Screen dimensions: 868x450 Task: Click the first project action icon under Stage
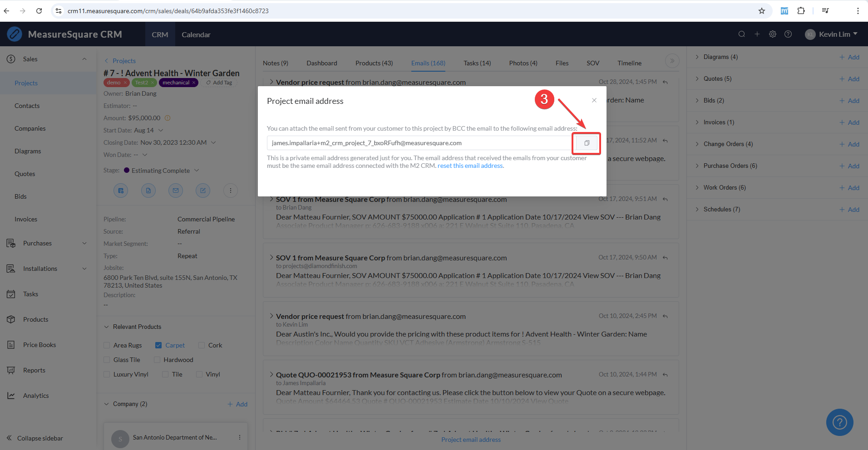(x=121, y=191)
